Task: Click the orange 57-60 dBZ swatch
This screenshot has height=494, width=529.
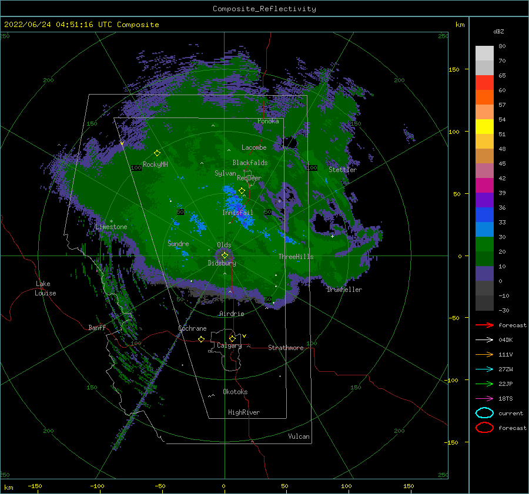Action: pos(484,98)
